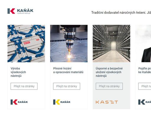
Task: Click the dark Kaňák logo in fourth card
Action: click(x=145, y=102)
